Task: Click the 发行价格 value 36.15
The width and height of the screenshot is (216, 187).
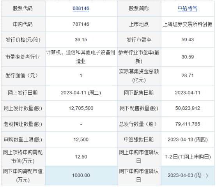Action: tap(81, 40)
